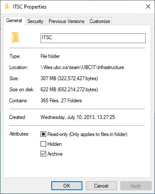
Task: Switch to the General tab
Action: 14,20
